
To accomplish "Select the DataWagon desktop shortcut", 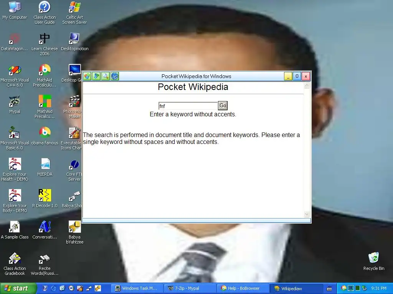I will pyautogui.click(x=15, y=42).
